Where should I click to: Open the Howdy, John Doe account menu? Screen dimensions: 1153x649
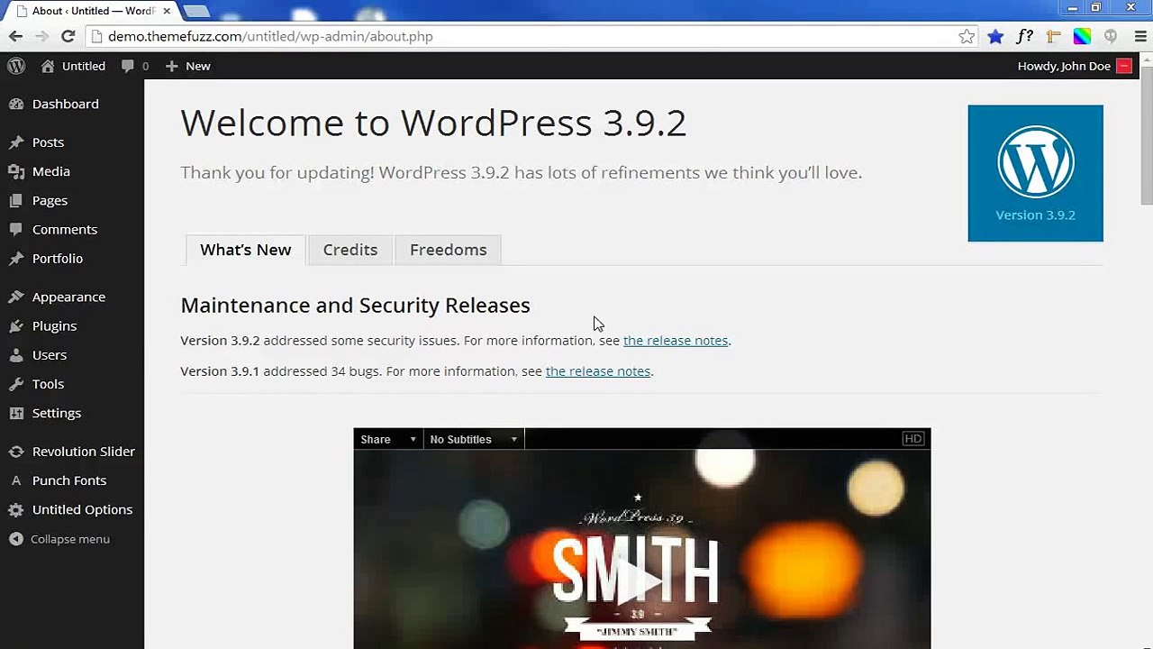1075,66
